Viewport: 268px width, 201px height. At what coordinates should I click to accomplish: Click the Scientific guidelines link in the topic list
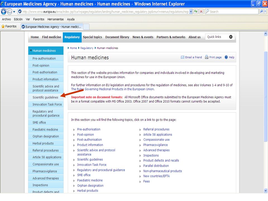point(90,159)
